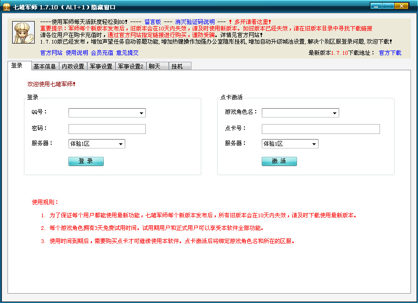Open the 会员充值 link

pyautogui.click(x=102, y=53)
